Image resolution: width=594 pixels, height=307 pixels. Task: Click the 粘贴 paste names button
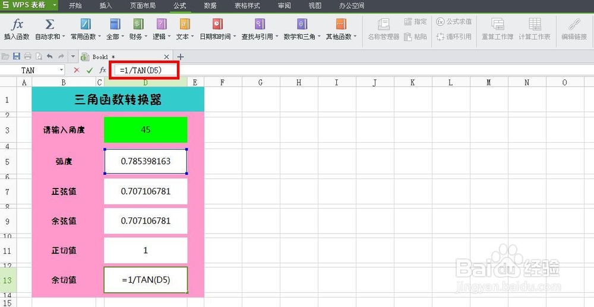416,37
